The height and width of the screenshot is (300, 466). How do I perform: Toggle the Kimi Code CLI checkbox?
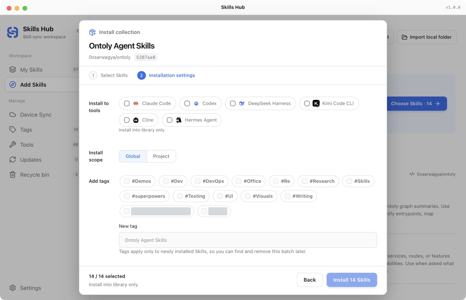point(307,103)
